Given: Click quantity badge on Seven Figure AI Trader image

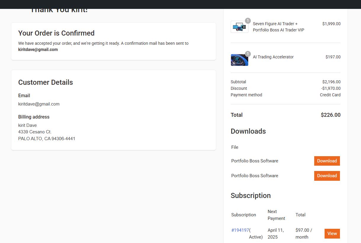Looking at the screenshot, I should (248, 21).
